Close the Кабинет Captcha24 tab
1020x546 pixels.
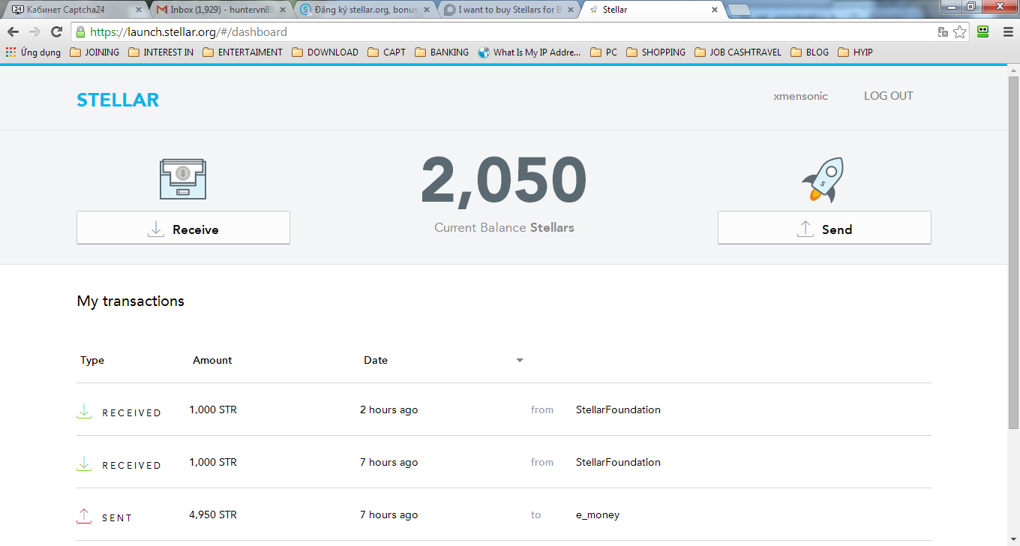coord(138,10)
